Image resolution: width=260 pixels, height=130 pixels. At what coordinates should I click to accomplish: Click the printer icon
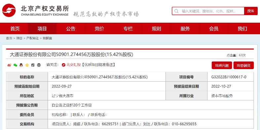(39, 65)
